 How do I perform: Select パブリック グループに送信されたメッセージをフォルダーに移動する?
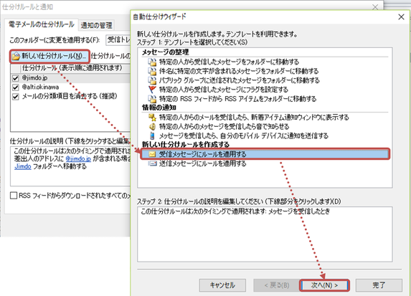239,80
